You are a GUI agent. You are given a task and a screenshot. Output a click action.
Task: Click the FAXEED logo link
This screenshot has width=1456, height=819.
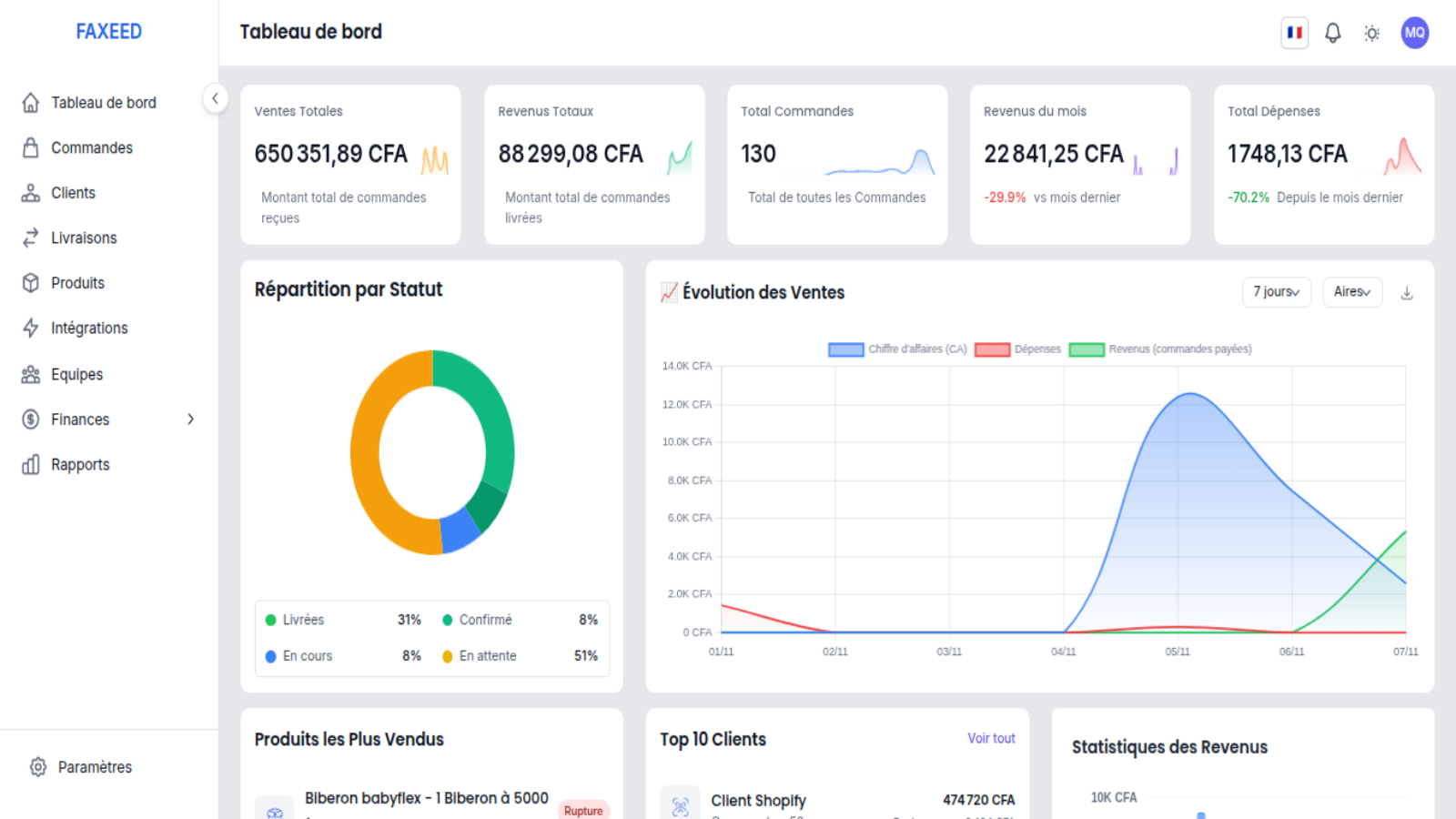tap(109, 32)
